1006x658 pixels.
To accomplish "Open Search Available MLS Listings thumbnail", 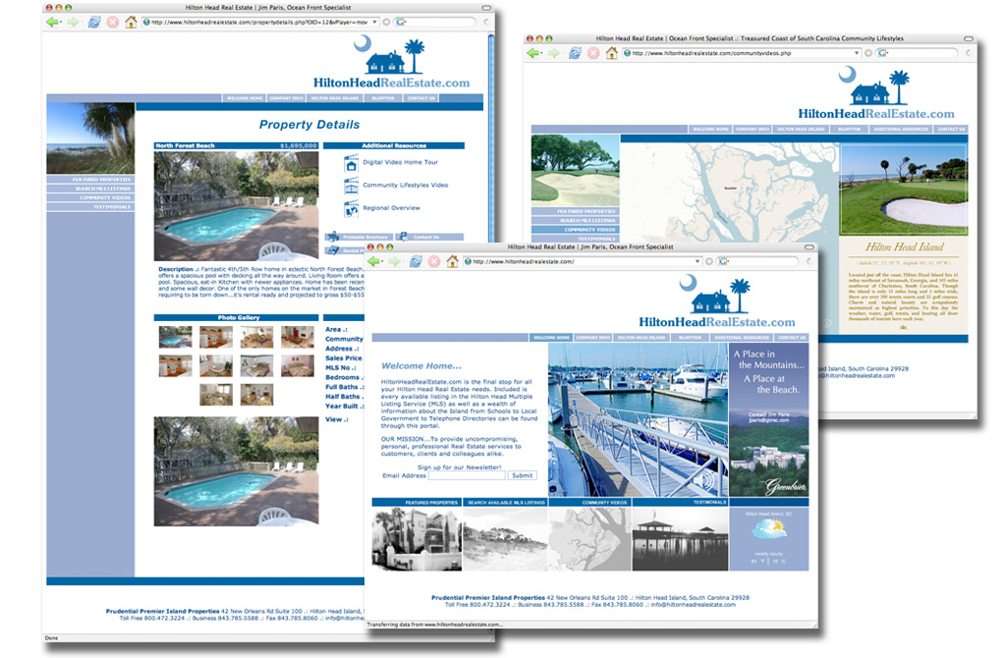I will click(x=506, y=539).
